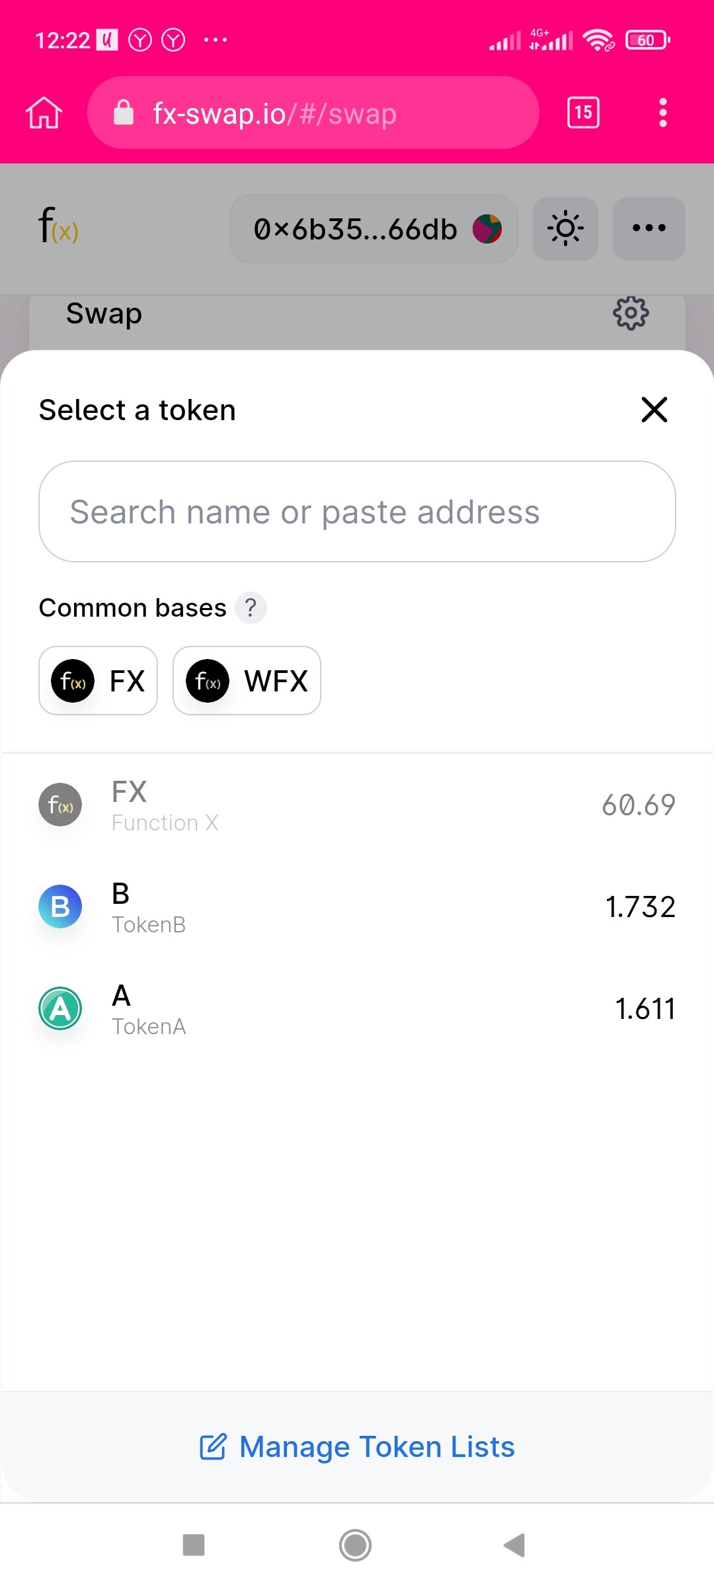Open the browser three-dot overflow menu

pos(662,112)
